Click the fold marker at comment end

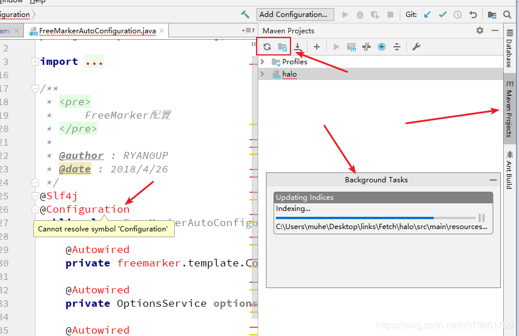(34, 182)
